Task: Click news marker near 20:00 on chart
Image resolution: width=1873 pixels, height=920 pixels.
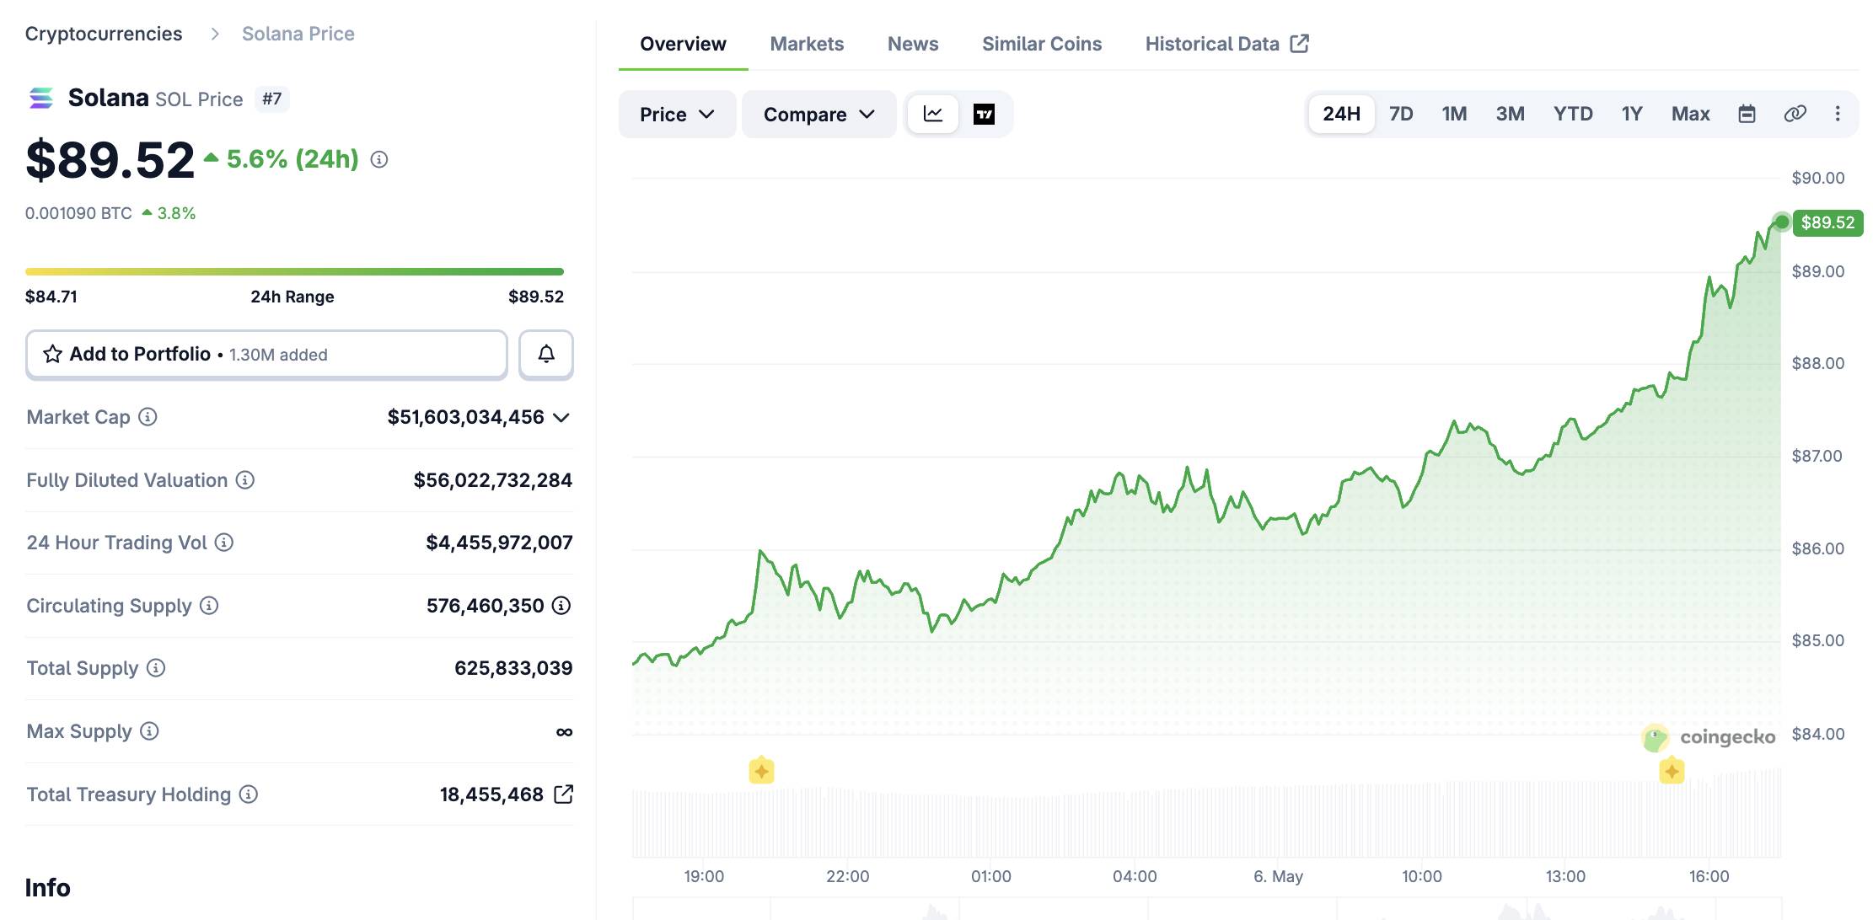Action: (x=761, y=770)
